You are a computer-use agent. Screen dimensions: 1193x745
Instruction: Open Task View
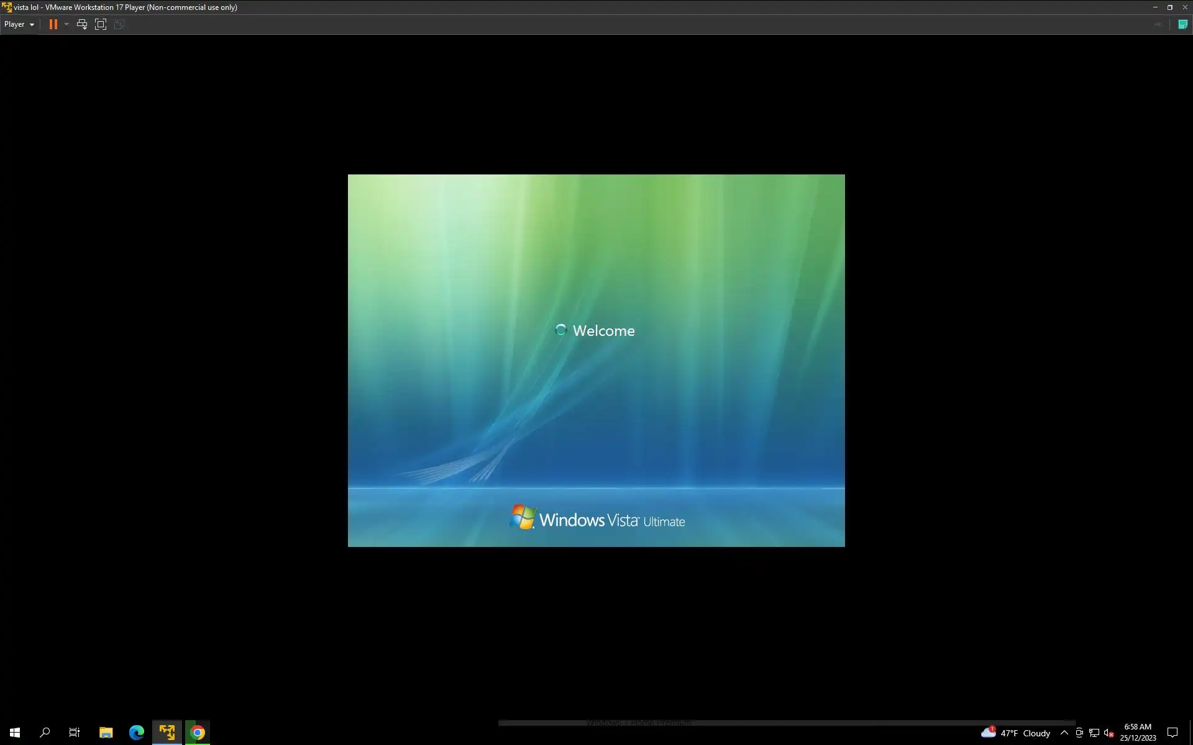[75, 733]
